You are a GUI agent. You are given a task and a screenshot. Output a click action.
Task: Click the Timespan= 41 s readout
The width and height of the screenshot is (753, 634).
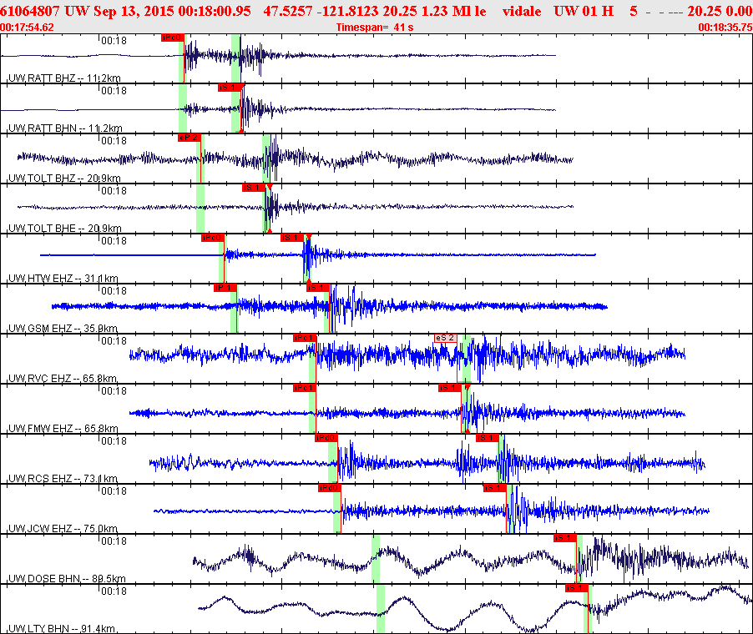click(x=375, y=28)
